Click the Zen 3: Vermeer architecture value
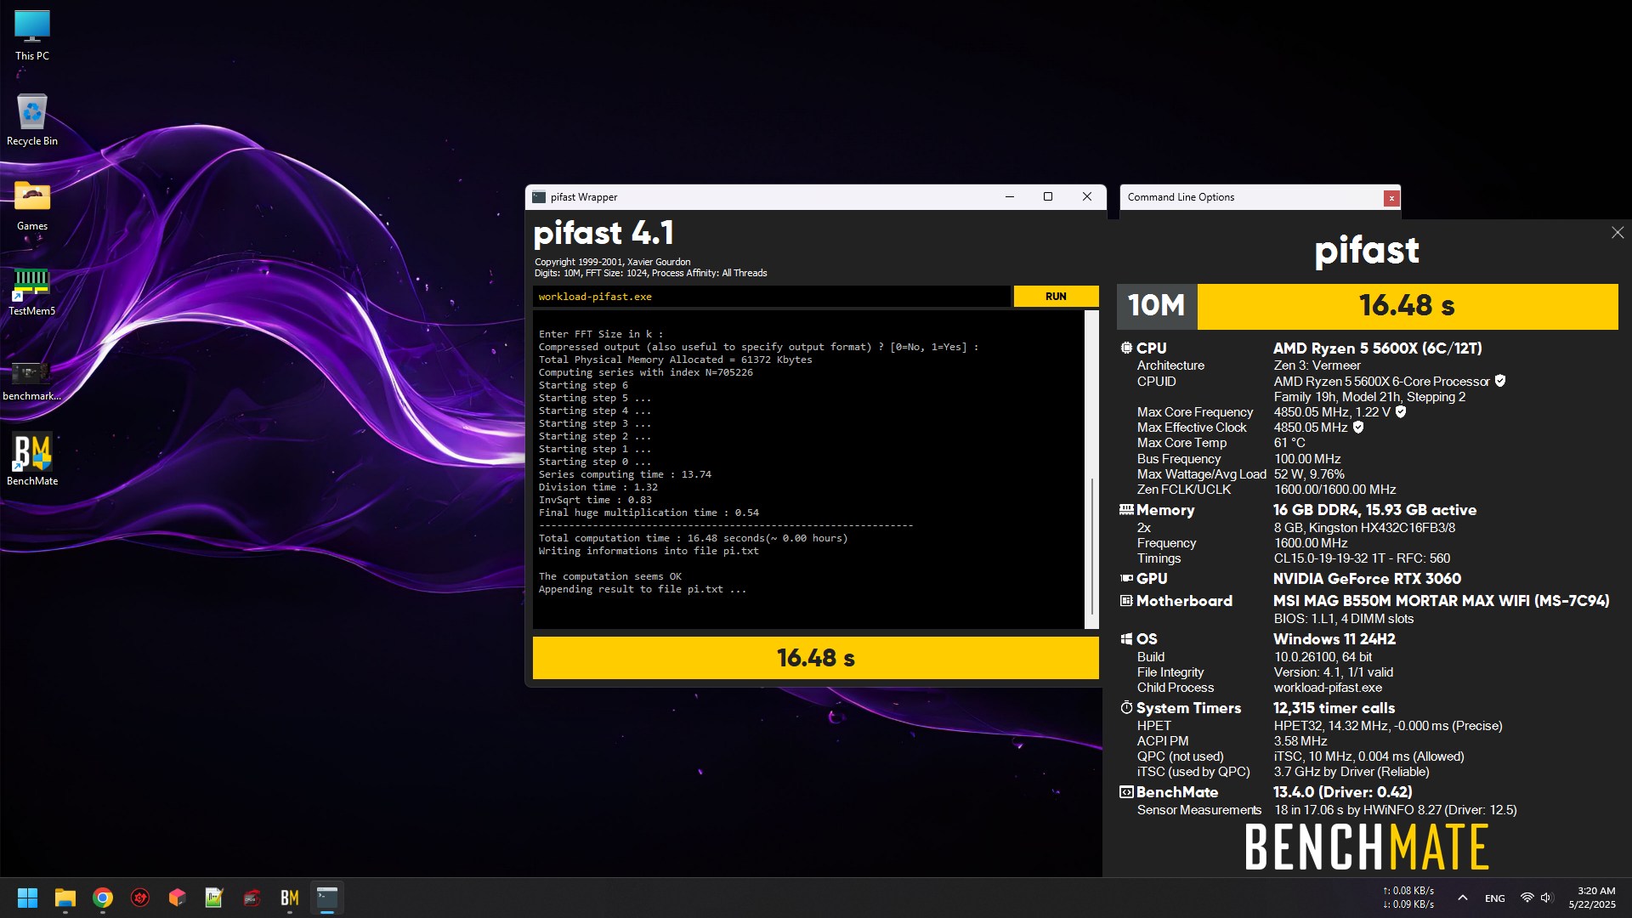Image resolution: width=1632 pixels, height=918 pixels. tap(1317, 365)
